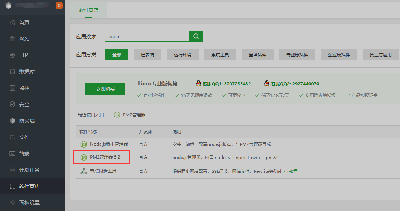Filter by 已安装 category
400x211 pixels.
[148, 55]
